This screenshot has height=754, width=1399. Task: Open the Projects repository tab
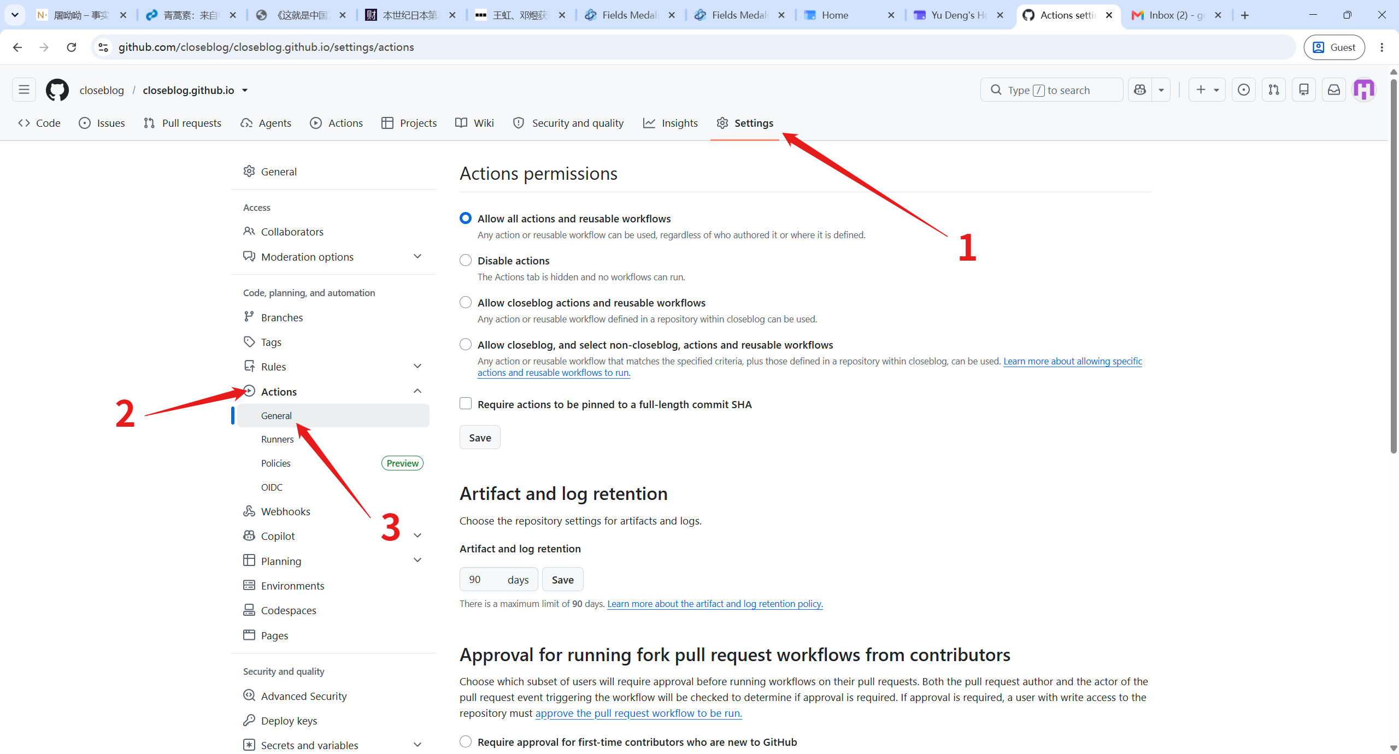409,123
